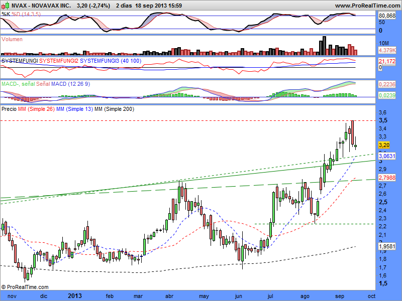Screen dimensions: 402x301
Task: Click the bold 3,5 price scale label
Action: click(383, 120)
